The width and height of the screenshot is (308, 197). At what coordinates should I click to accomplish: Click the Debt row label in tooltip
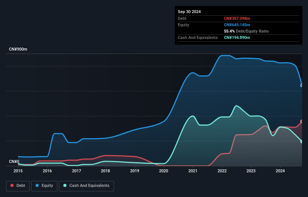coord(182,18)
